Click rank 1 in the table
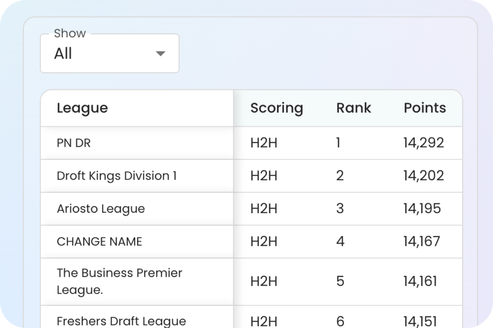This screenshot has height=328, width=493. 338,143
